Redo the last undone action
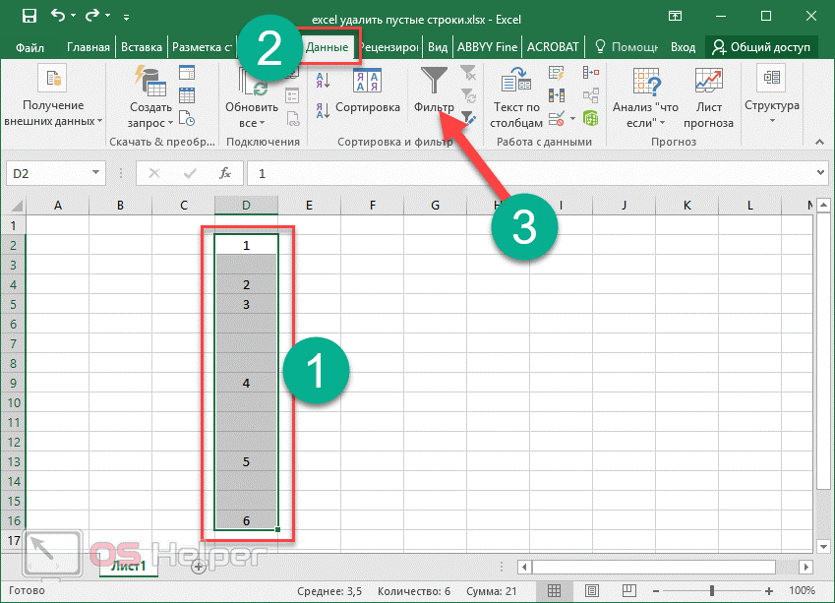 [x=92, y=16]
